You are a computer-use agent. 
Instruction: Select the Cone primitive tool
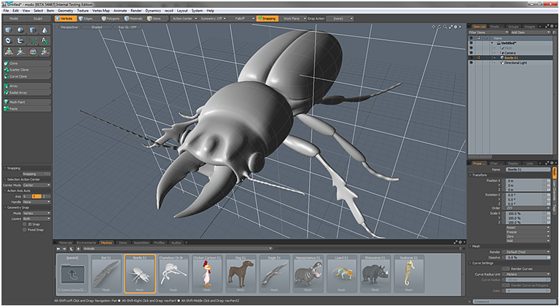pos(45,30)
